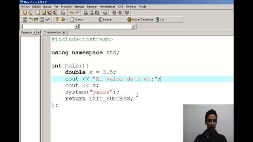Click the 'return EXIT_SUCCESS;' line

(99, 99)
